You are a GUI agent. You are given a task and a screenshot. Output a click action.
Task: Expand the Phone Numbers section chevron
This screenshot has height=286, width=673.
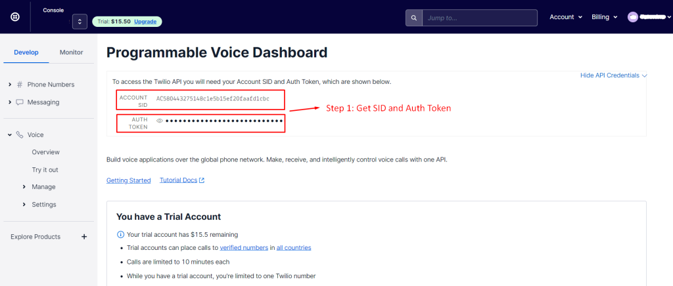pyautogui.click(x=10, y=85)
